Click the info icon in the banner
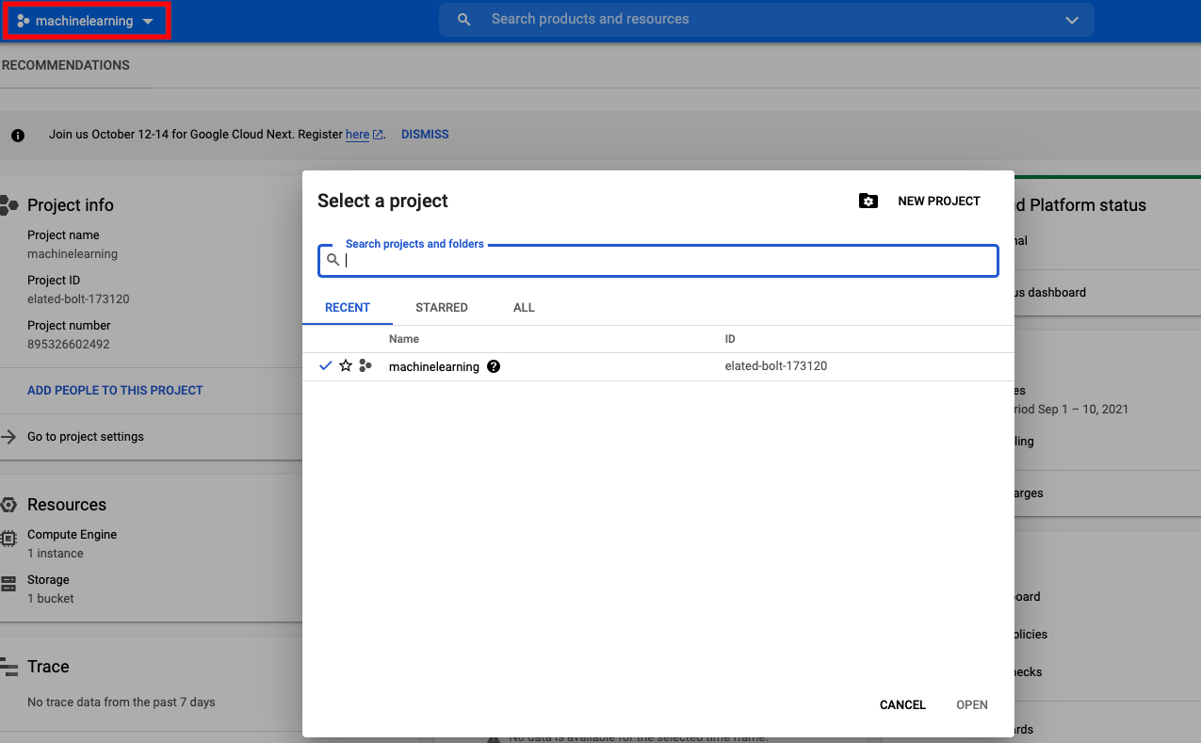 click(x=18, y=135)
